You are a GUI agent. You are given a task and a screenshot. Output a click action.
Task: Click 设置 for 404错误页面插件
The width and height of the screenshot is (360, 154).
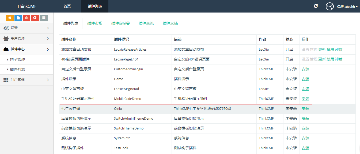305,59
